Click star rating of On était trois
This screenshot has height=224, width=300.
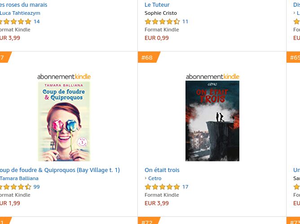click(162, 187)
